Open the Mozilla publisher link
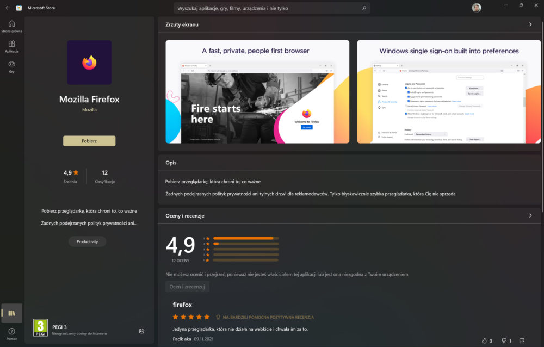The image size is (544, 347). 89,110
